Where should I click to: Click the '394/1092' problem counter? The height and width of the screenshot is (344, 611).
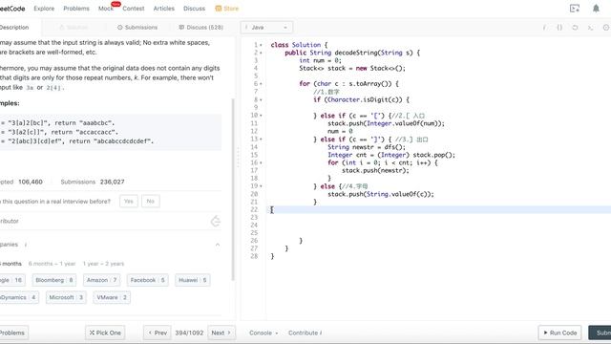click(x=189, y=333)
